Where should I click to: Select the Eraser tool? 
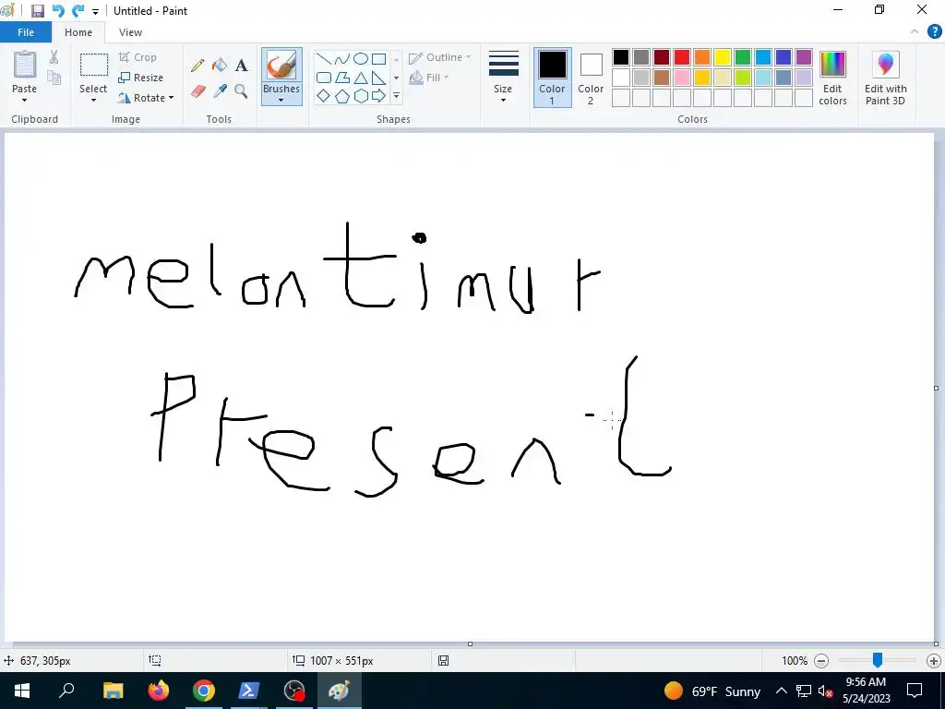tap(197, 91)
